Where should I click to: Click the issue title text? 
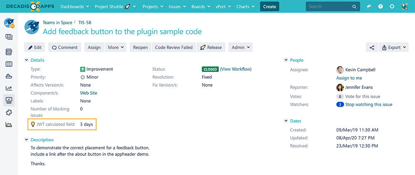pos(122,32)
